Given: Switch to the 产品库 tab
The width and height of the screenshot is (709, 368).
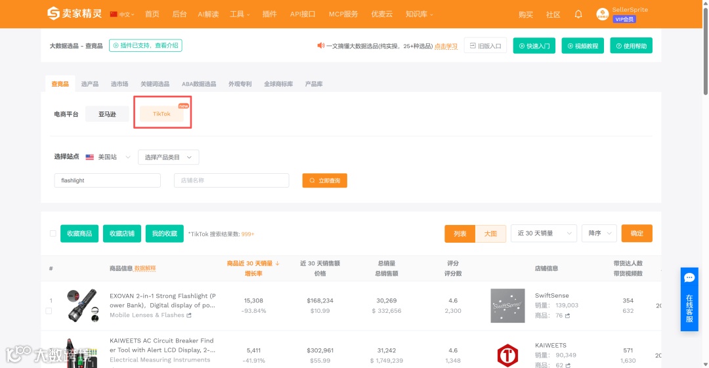Looking at the screenshot, I should coord(314,84).
